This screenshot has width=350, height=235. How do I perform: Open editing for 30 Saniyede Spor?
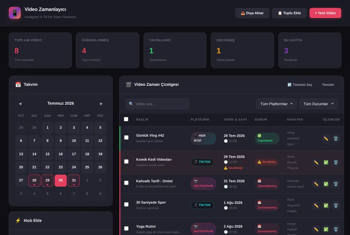pyautogui.click(x=316, y=206)
